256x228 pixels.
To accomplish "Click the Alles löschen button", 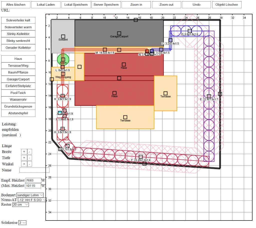I will (16, 5).
